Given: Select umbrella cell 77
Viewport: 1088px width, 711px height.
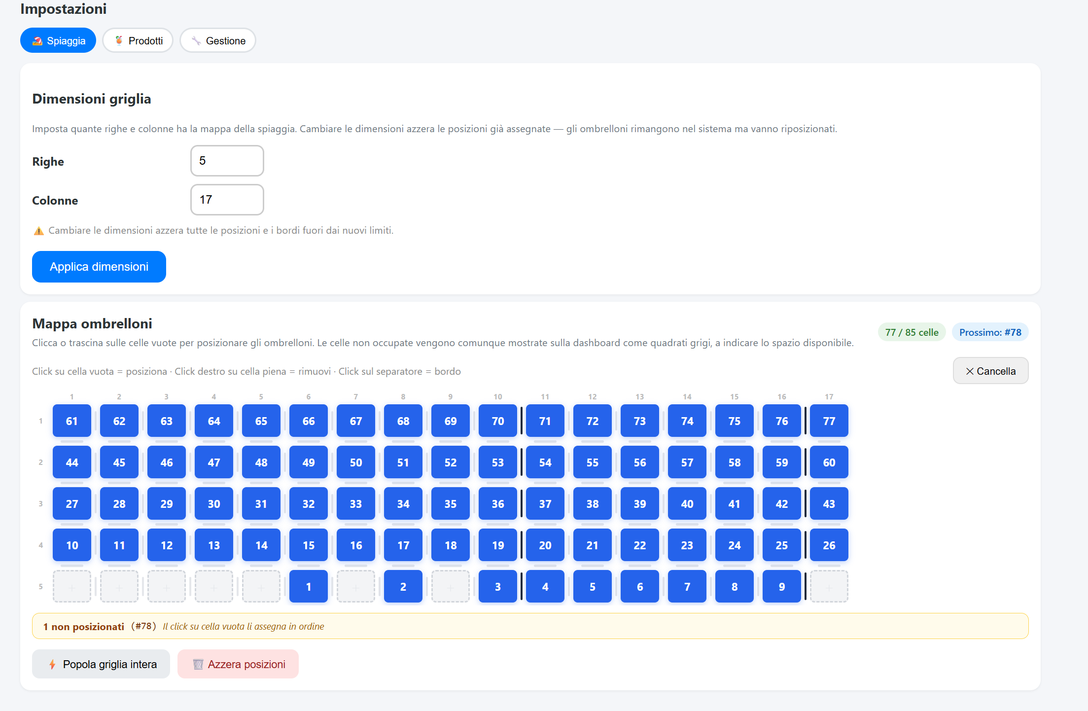Looking at the screenshot, I should (x=829, y=421).
